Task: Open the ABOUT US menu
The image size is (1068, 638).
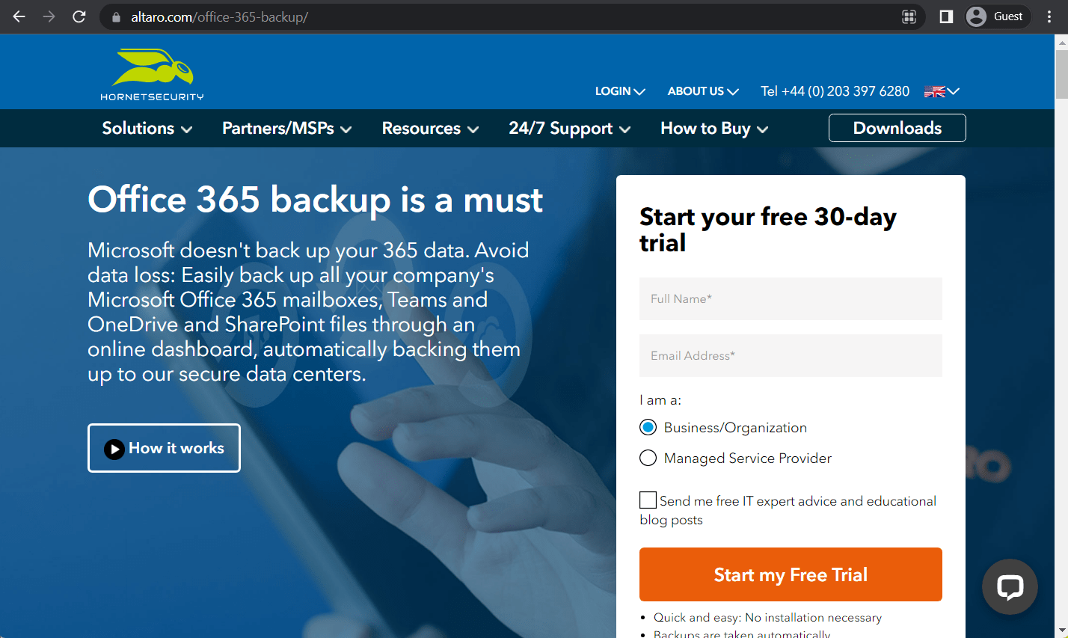Action: pos(702,91)
